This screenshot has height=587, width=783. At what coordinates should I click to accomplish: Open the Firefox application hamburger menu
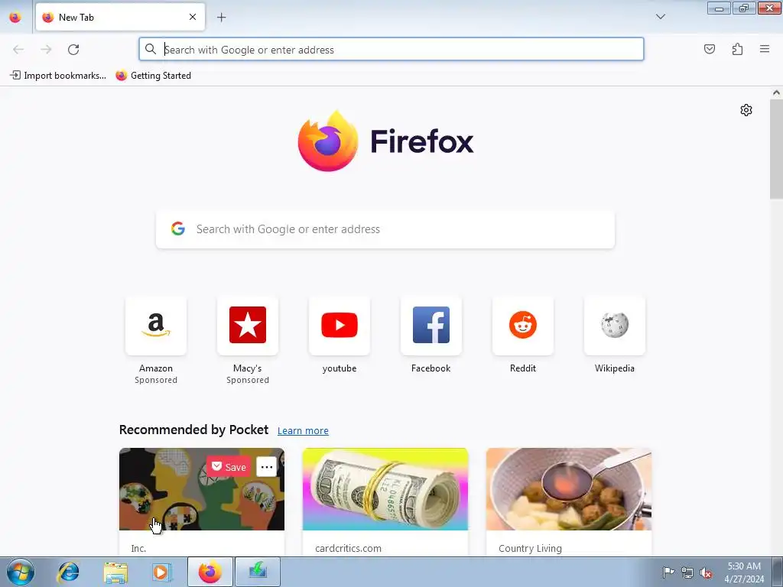(765, 49)
